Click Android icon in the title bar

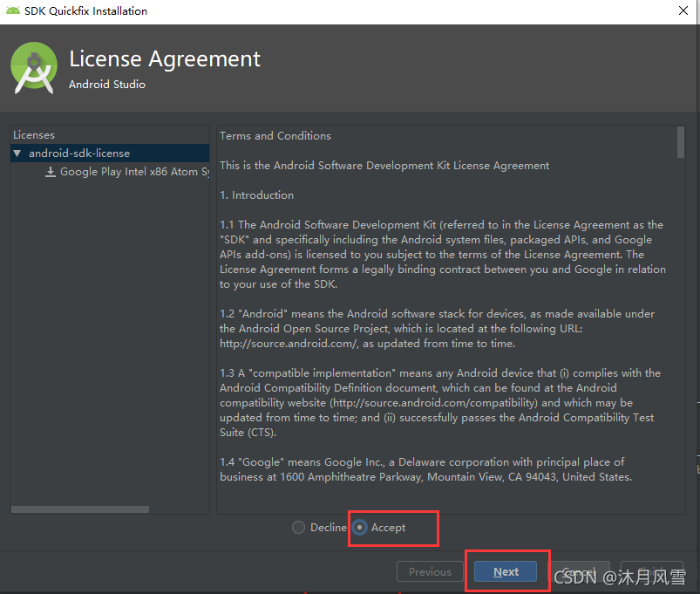click(x=13, y=10)
